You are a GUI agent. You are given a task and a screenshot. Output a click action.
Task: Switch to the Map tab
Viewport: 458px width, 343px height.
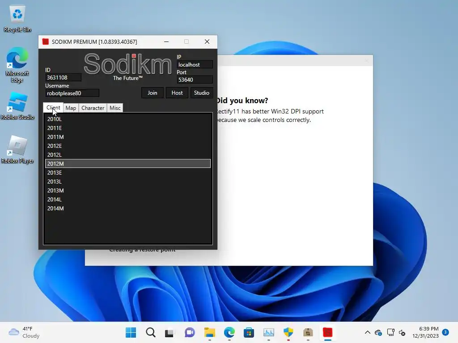coord(71,108)
